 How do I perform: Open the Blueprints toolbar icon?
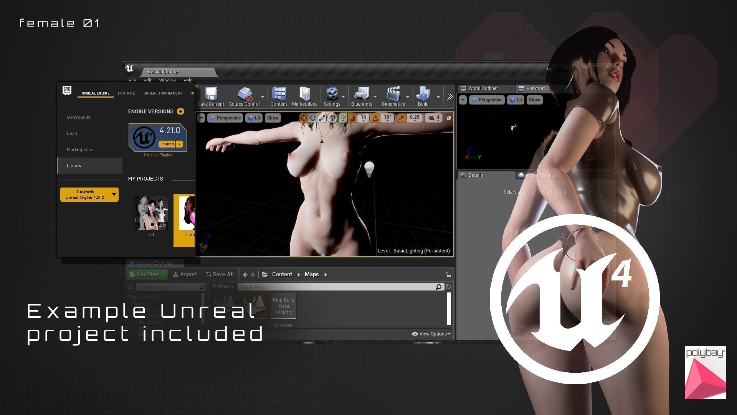click(x=361, y=94)
